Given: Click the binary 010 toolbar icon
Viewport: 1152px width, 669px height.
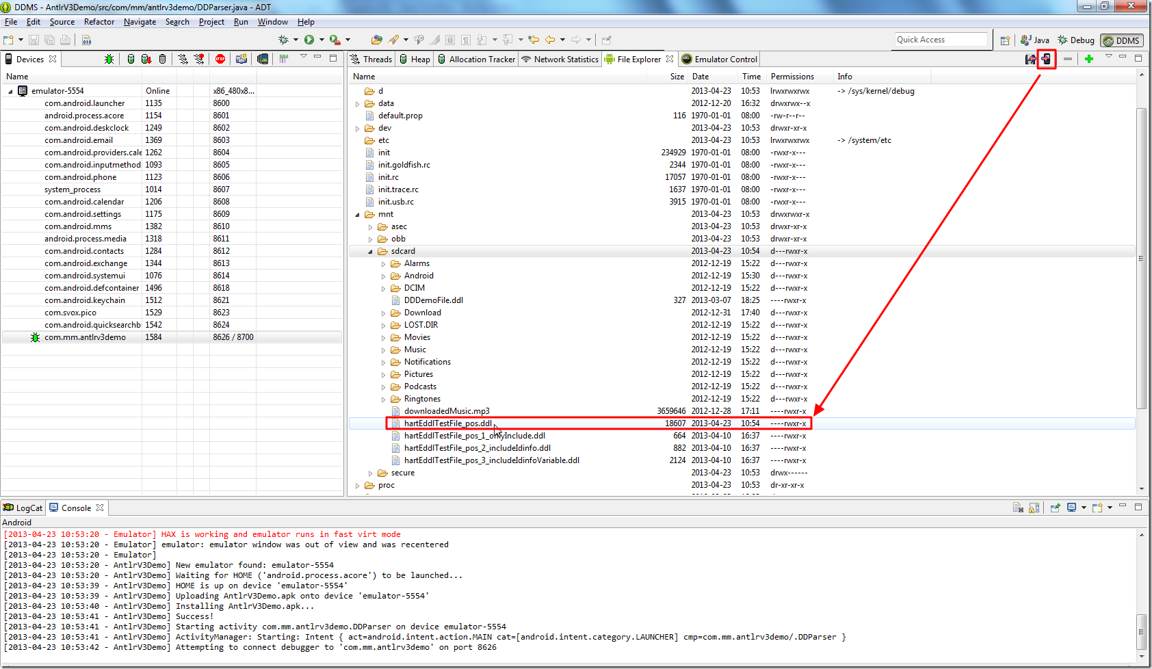Looking at the screenshot, I should [x=87, y=40].
